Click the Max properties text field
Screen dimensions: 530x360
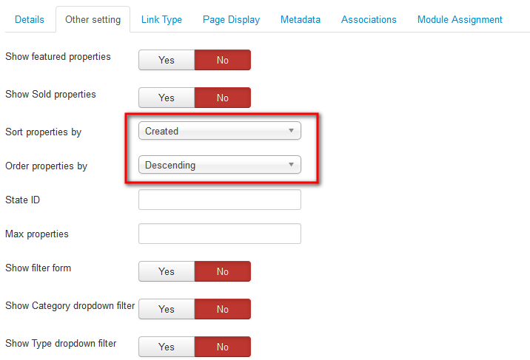point(220,234)
